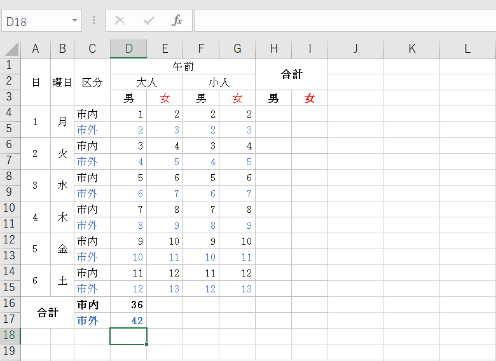Click empty cell I17 in totals row
Image resolution: width=496 pixels, height=361 pixels.
pyautogui.click(x=310, y=320)
